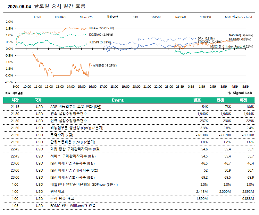Select the 서비스 구매관리자지수 (8월) event
This screenshot has height=215, width=259.
pos(73,156)
